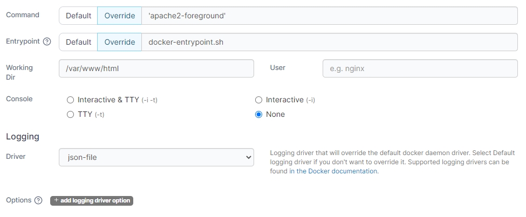
Task: Click the json-file driver selection text
Action: tap(81, 157)
